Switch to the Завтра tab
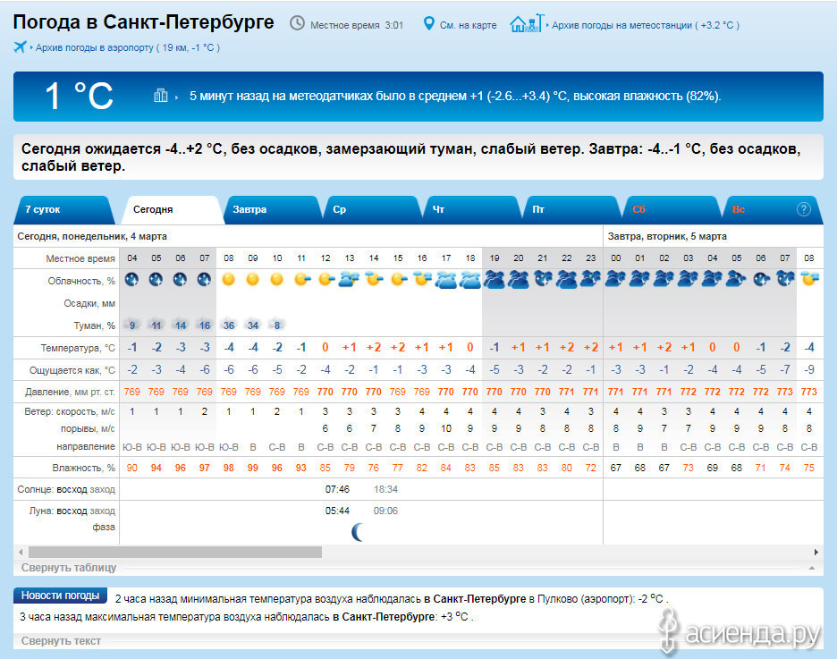The width and height of the screenshot is (837, 659). (272, 209)
